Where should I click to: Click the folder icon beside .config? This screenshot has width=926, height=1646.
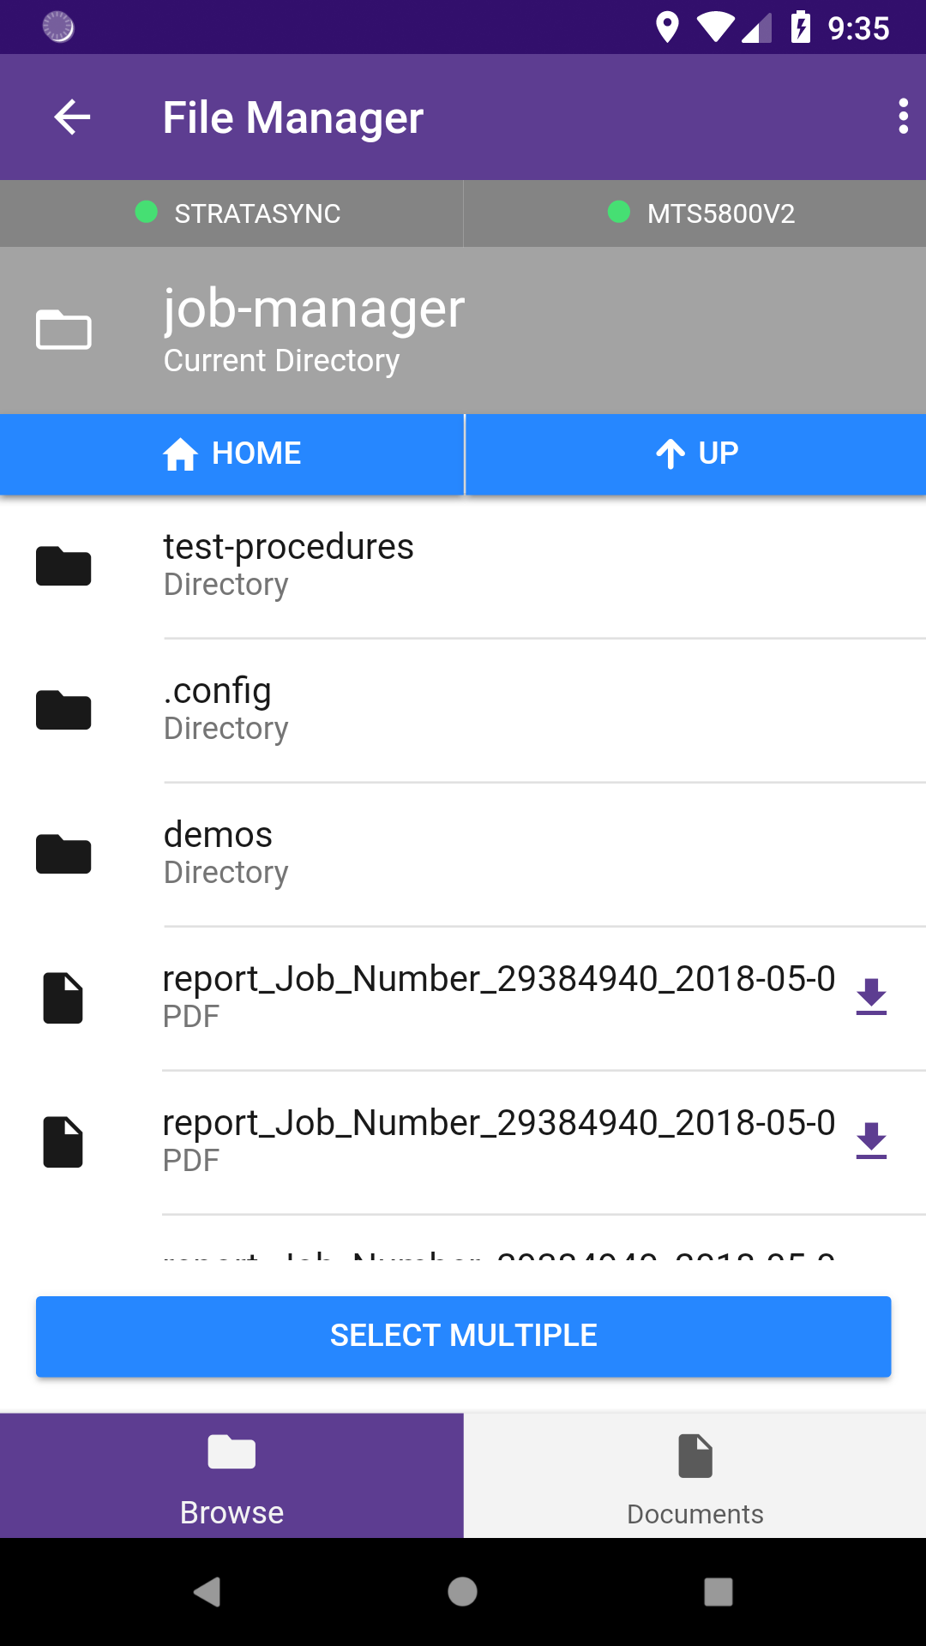click(x=63, y=710)
